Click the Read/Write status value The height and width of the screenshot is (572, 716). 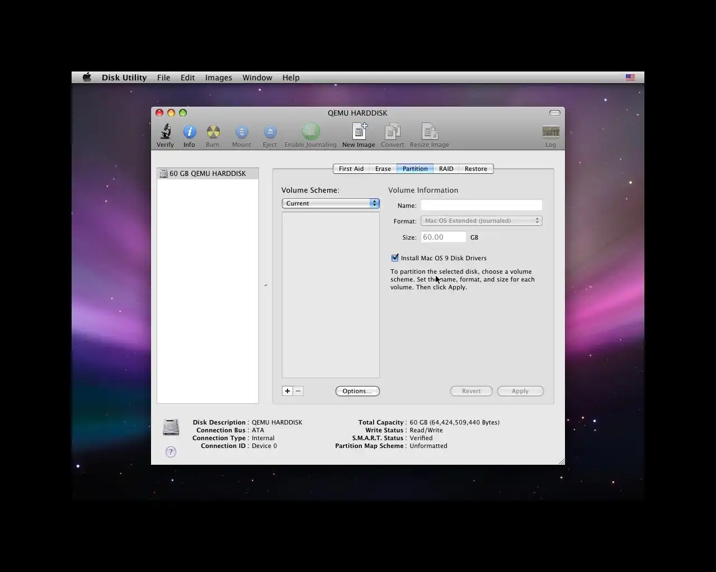[426, 430]
